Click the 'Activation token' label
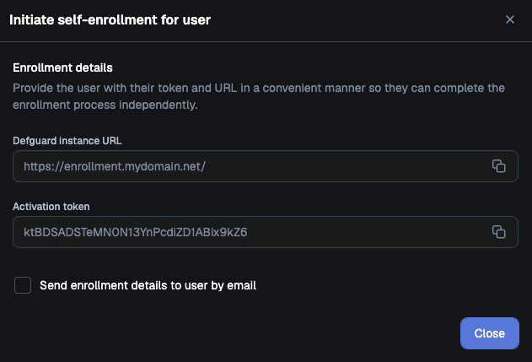The height and width of the screenshot is (362, 532). coord(51,207)
